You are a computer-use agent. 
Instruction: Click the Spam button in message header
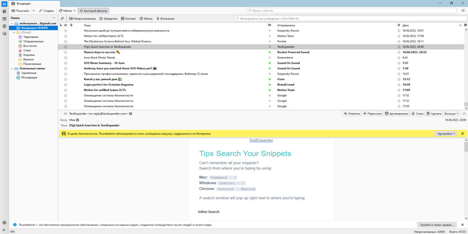click(x=417, y=114)
